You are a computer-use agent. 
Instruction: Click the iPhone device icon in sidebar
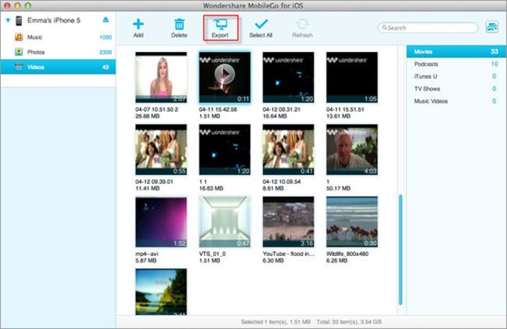tap(19, 20)
